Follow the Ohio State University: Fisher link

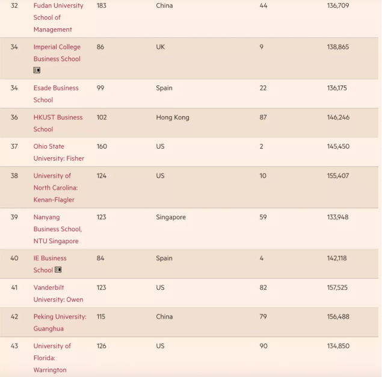coord(58,152)
